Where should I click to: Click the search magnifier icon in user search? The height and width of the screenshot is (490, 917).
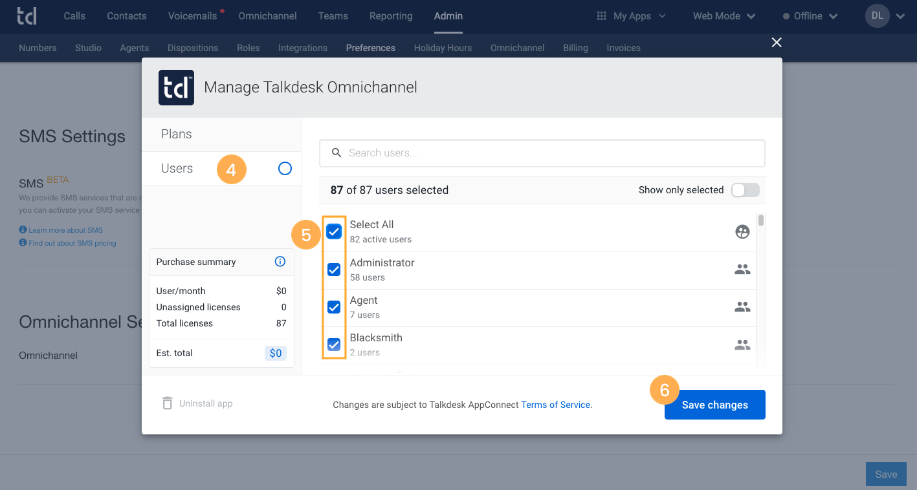(336, 153)
